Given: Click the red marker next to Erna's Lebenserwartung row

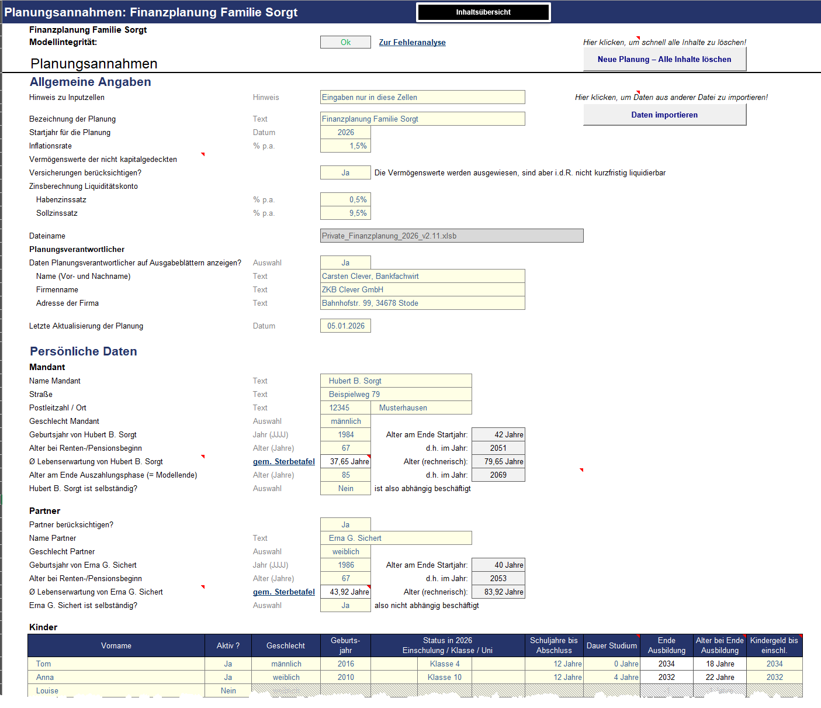Looking at the screenshot, I should (203, 588).
